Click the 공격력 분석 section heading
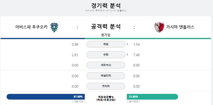 click(x=106, y=26)
